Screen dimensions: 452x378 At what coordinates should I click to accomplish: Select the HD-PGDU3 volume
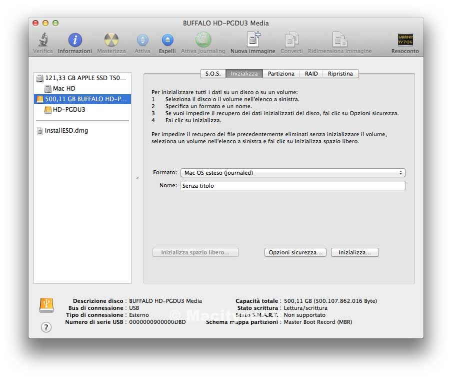click(82, 110)
